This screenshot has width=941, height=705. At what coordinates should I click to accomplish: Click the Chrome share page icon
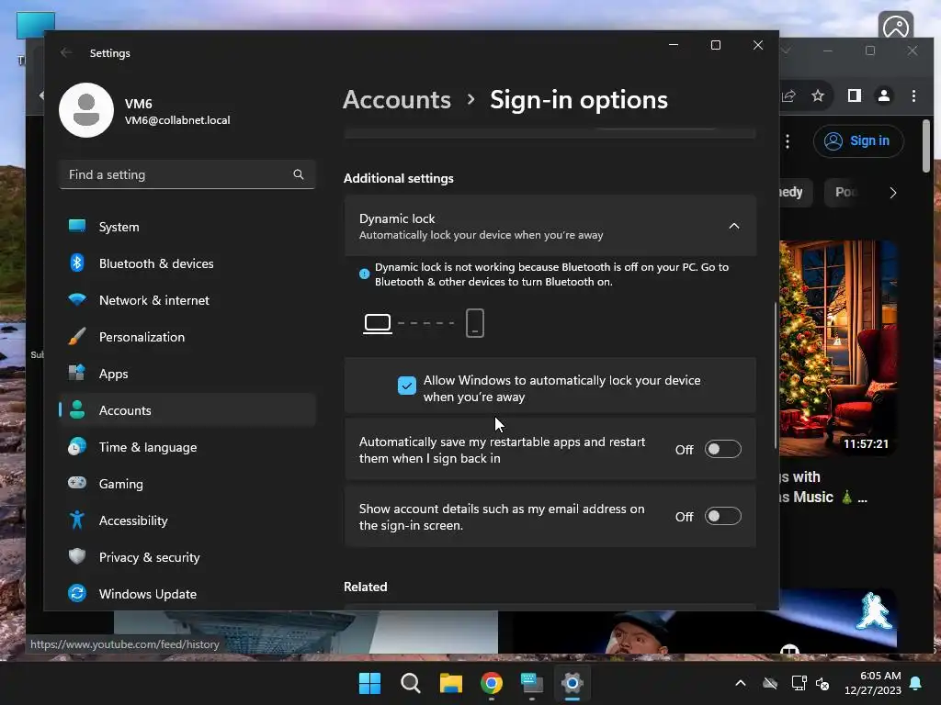(x=788, y=95)
